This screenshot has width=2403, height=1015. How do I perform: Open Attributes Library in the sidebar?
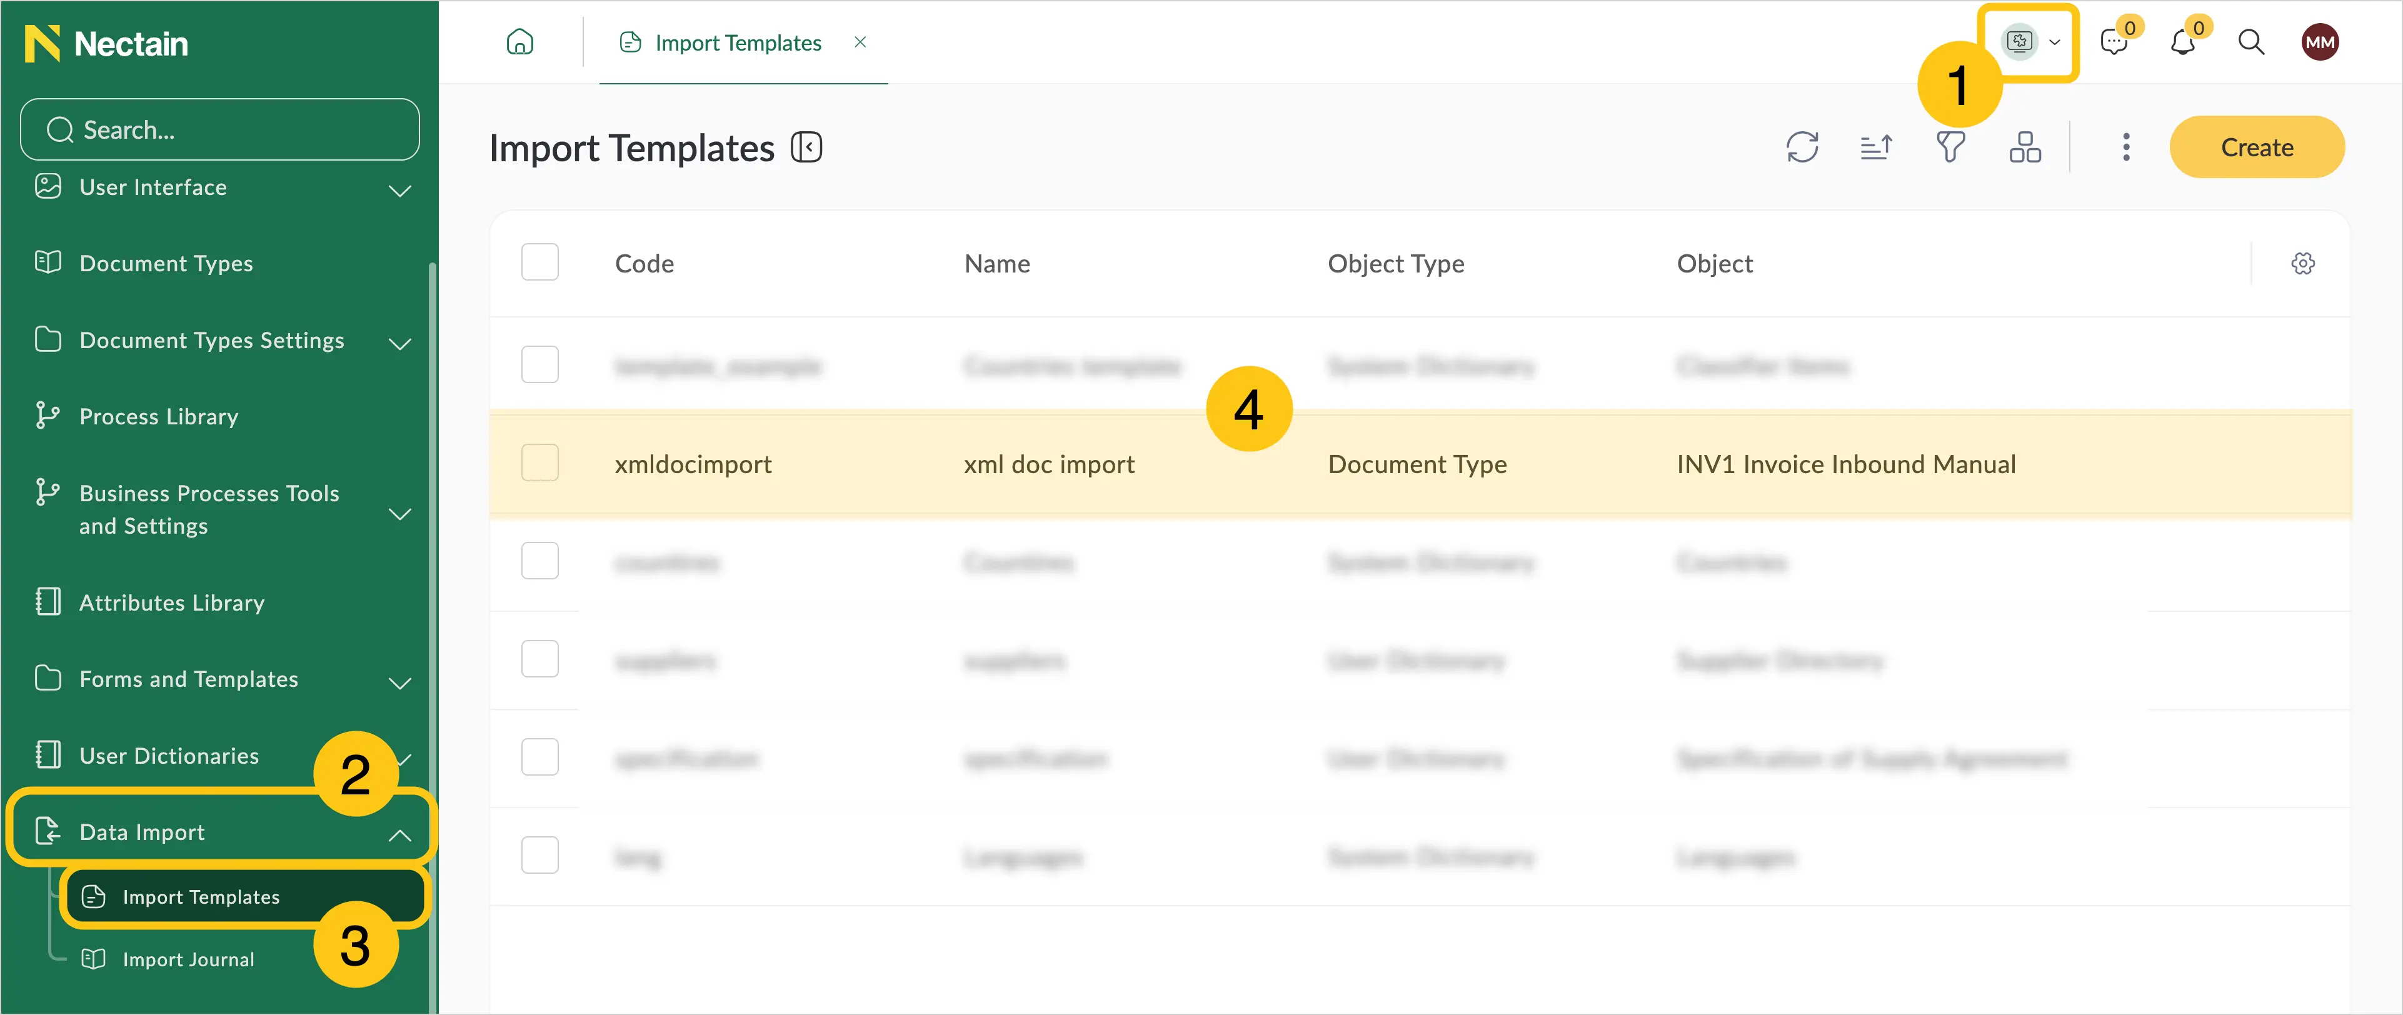(x=172, y=604)
